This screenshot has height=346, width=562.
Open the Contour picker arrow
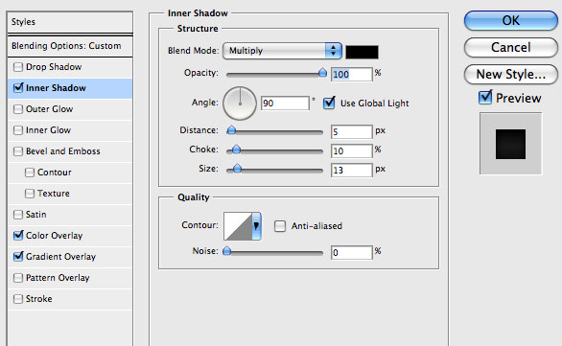(x=256, y=225)
